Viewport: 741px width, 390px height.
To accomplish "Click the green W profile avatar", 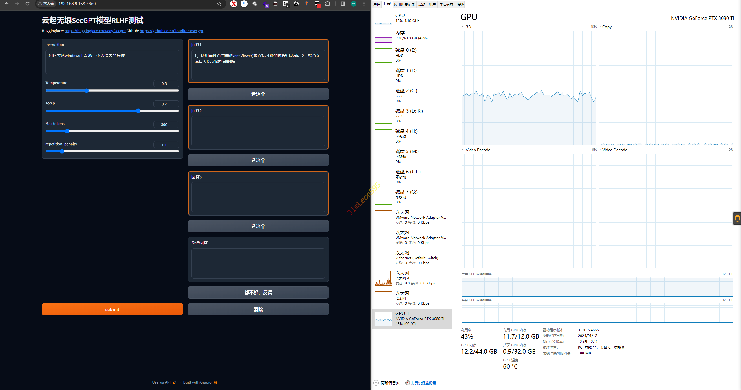I will [353, 4].
